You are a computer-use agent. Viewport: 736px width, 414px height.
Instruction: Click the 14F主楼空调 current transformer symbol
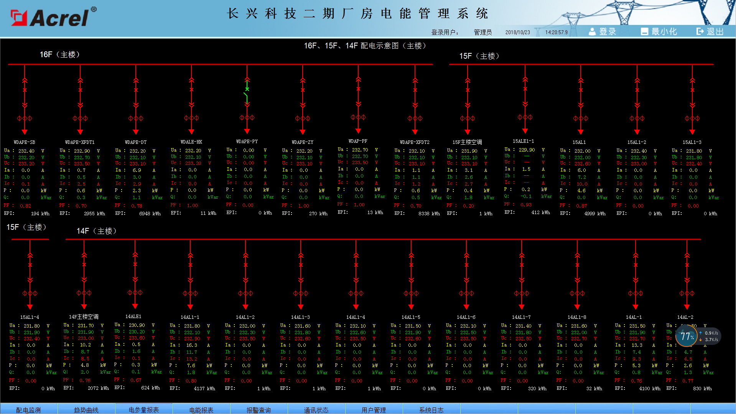pyautogui.click(x=84, y=293)
